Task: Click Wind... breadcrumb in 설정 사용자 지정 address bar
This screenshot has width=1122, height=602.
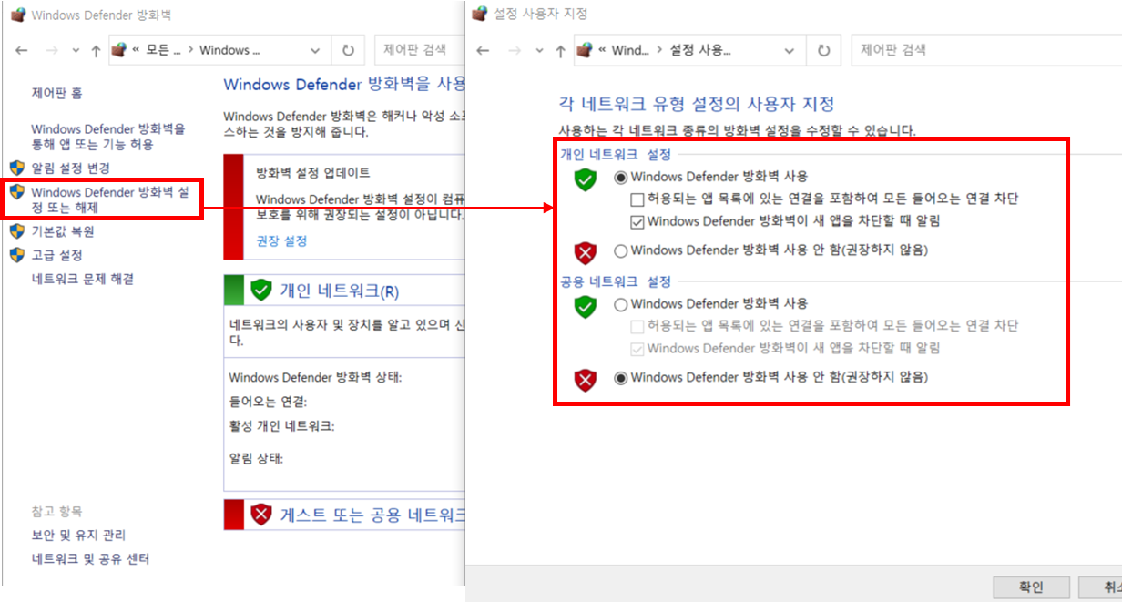Action: click(x=630, y=50)
